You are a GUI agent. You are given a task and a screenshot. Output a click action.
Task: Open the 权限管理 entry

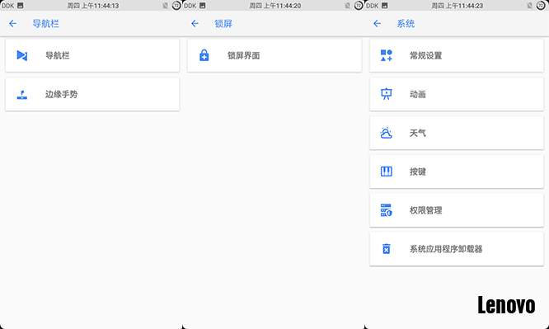pos(457,210)
